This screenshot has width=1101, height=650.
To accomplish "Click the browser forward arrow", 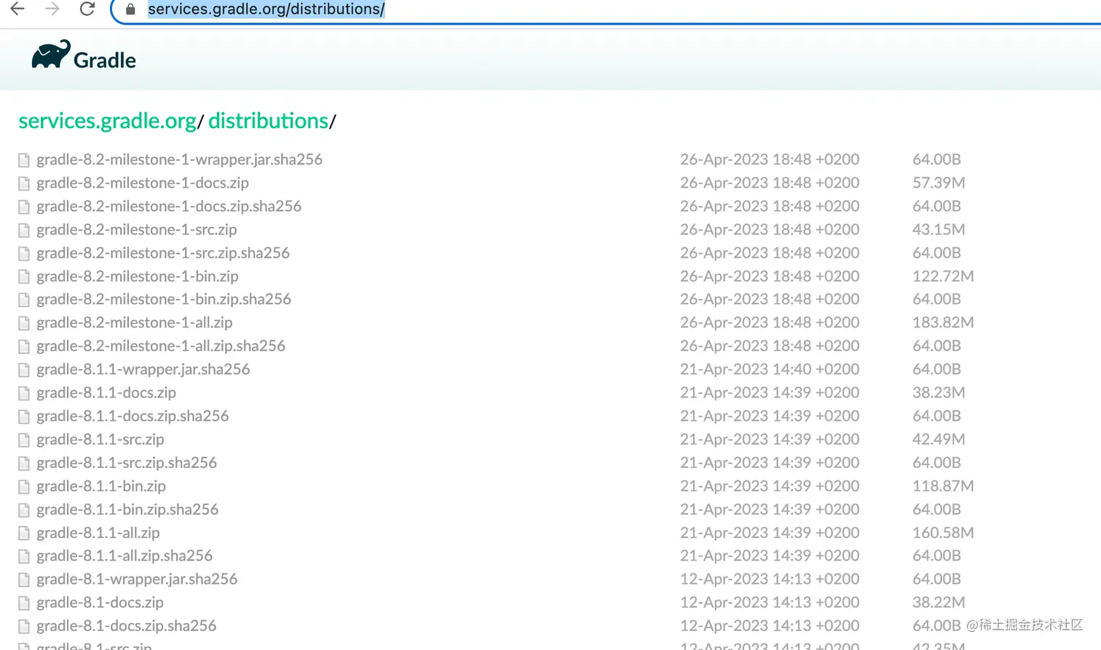I will pyautogui.click(x=52, y=9).
